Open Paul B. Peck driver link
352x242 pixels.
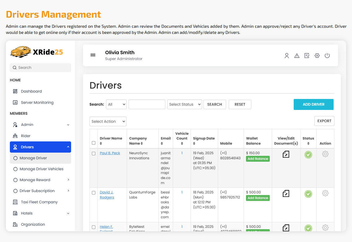click(110, 153)
